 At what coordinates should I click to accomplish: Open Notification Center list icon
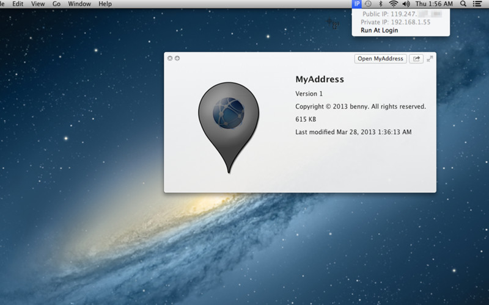click(x=477, y=4)
